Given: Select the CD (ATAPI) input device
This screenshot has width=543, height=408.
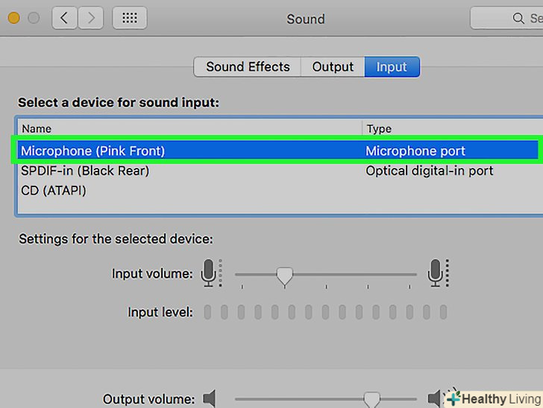Looking at the screenshot, I should point(54,191).
